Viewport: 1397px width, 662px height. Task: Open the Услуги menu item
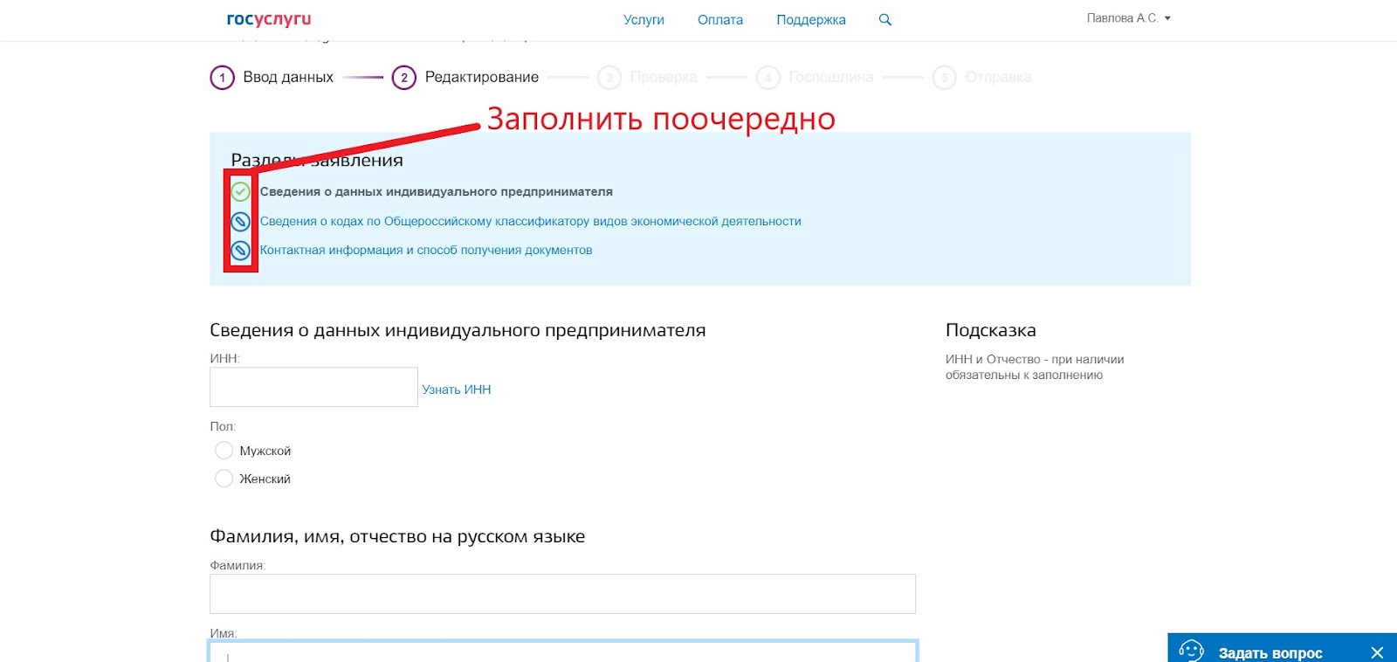click(x=643, y=20)
